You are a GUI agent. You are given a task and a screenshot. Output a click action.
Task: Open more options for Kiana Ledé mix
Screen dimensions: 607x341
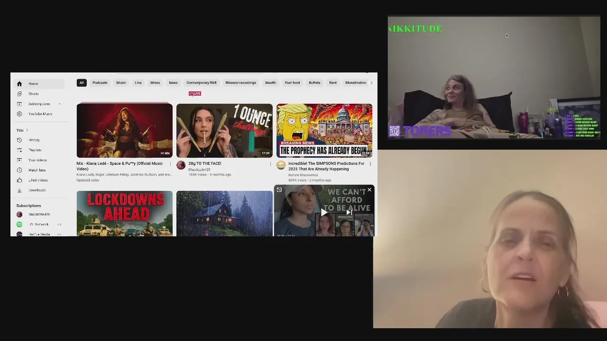pyautogui.click(x=170, y=164)
